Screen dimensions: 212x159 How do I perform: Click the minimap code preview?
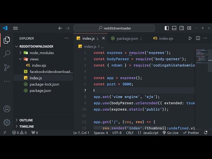point(201,56)
